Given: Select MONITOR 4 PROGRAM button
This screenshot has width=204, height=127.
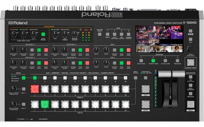Looking at the screenshot, I should coord(178,61).
